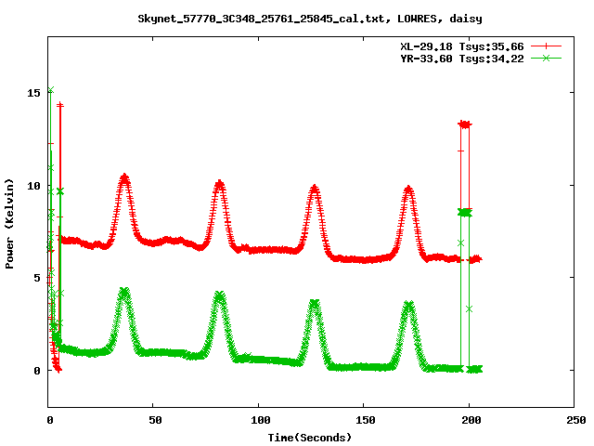Click the fourth red peak near 172 seconds
This screenshot has height=446, width=594.
408,189
